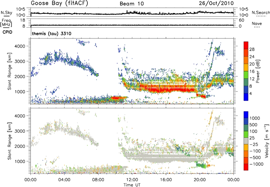Click the "12:00" time tick label
Screen dimensions: 270x187
[132, 180]
